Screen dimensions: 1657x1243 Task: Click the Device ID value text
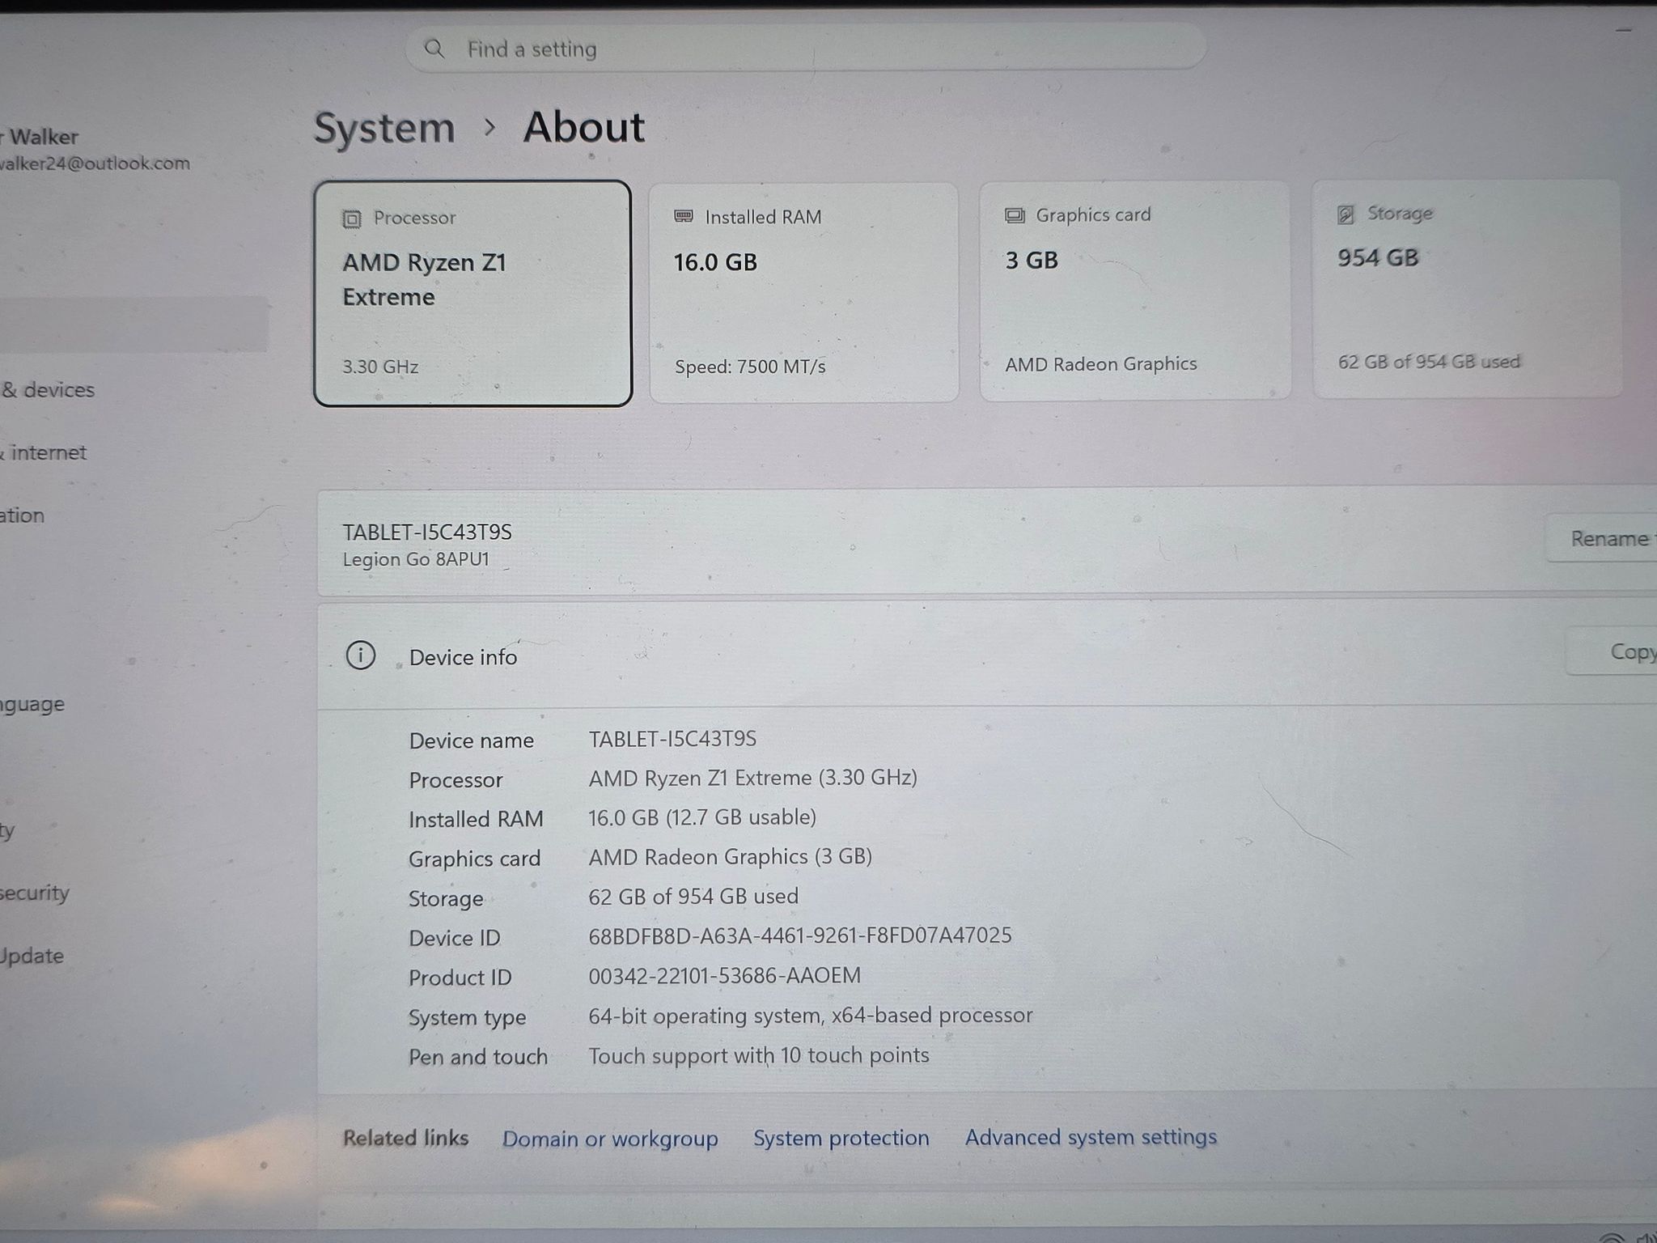[x=799, y=935]
